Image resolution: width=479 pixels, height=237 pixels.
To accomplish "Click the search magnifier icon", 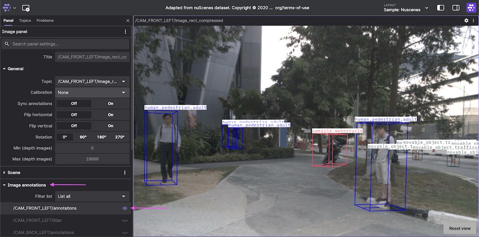I will pos(7,44).
